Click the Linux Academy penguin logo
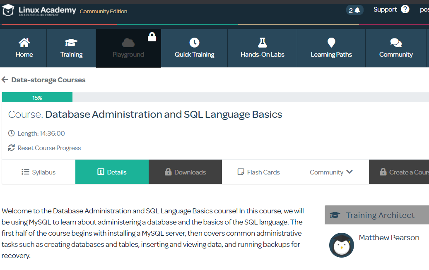The width and height of the screenshot is (429, 270). click(x=8, y=10)
